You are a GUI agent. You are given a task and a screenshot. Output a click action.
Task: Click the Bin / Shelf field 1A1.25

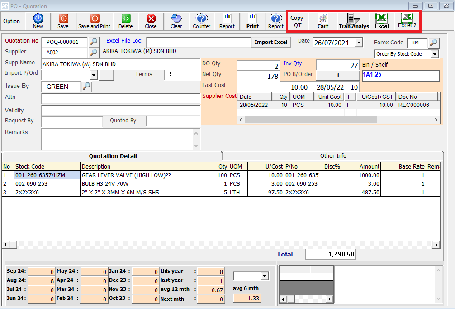(x=401, y=76)
